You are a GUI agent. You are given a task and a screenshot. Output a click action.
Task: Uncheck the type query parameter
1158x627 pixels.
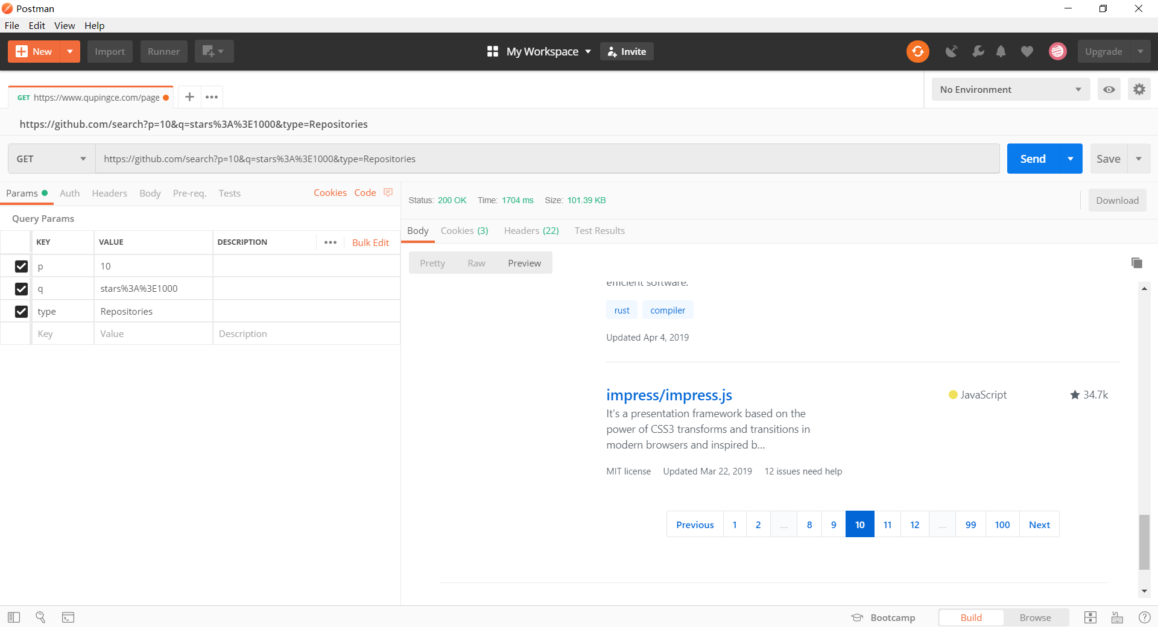coord(21,311)
